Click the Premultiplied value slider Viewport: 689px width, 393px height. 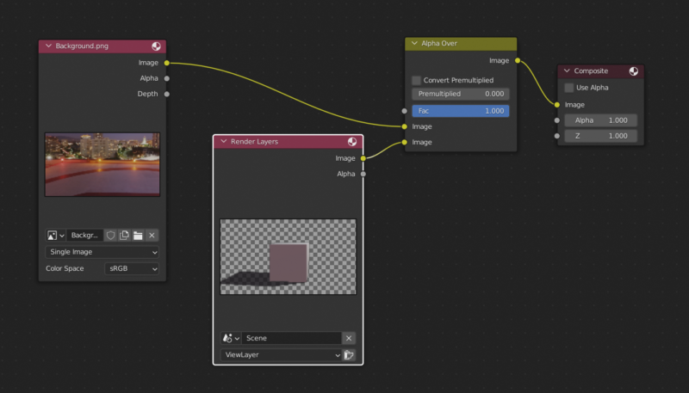pos(461,94)
